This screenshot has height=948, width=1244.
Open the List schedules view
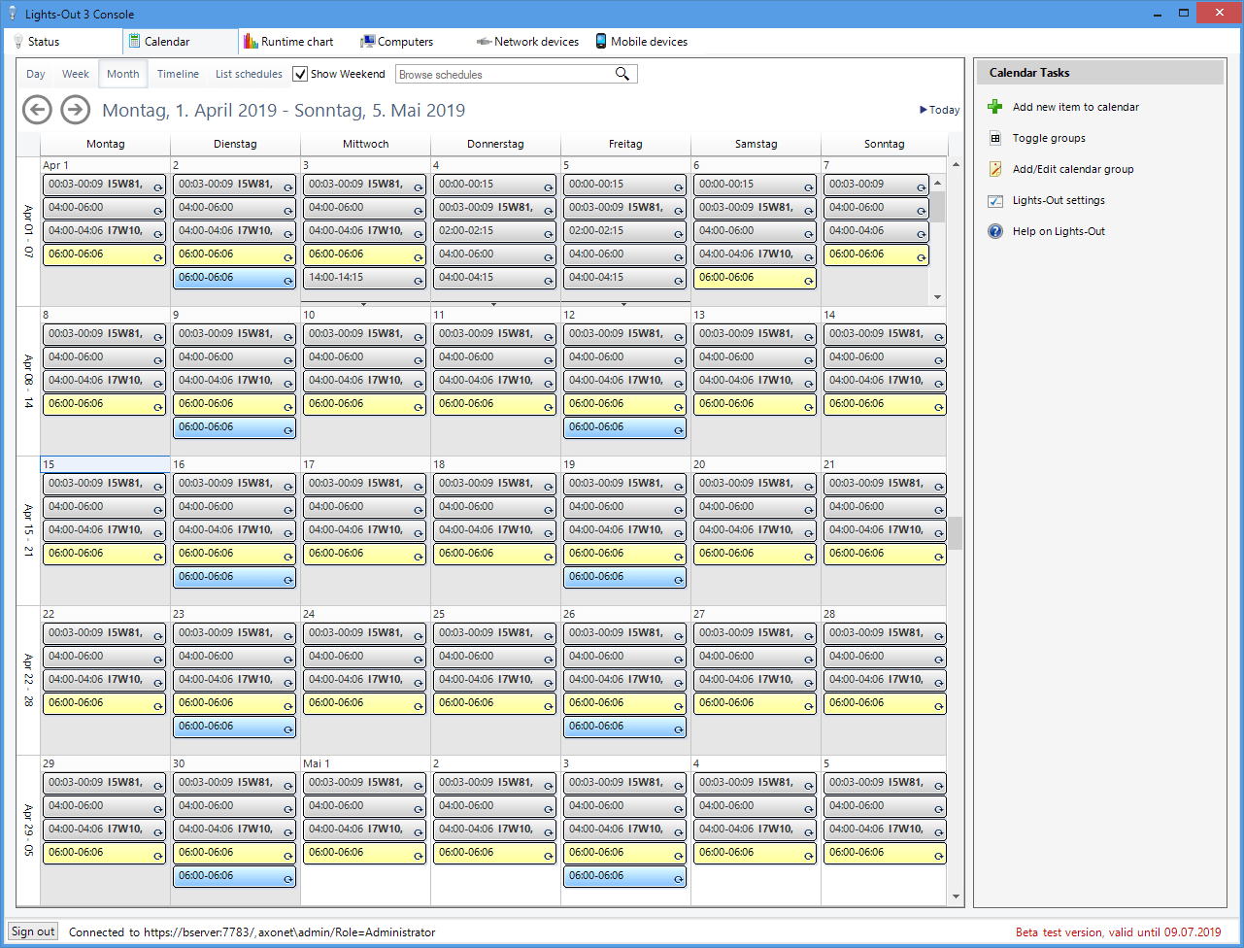(x=249, y=74)
